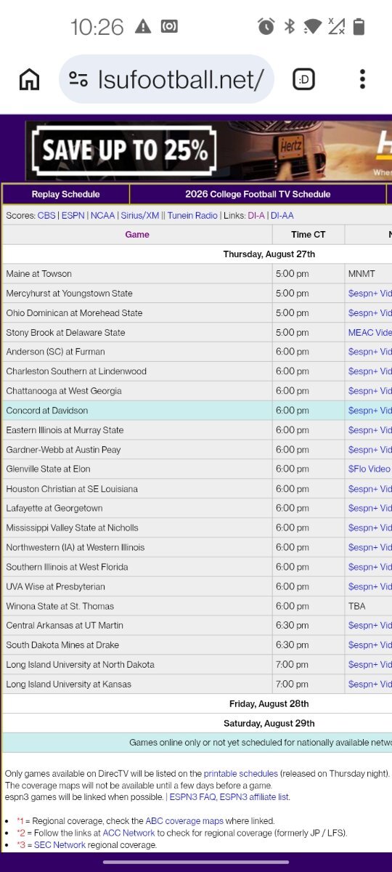Tap the battery status icon
Viewport: 392px width, 872px height.
coord(358,27)
